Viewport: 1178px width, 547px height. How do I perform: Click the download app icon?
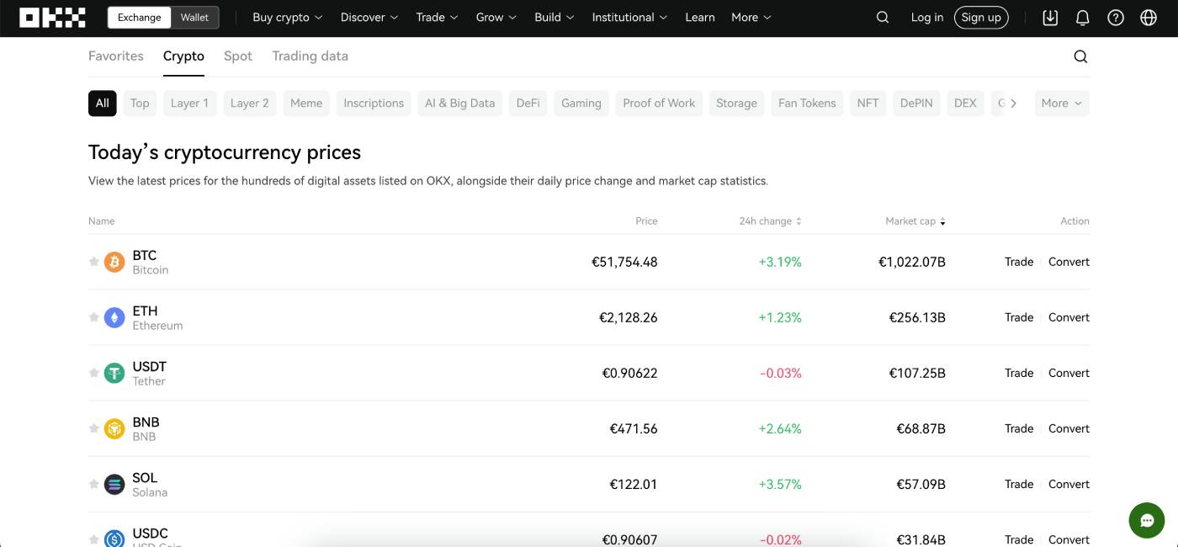pos(1050,18)
